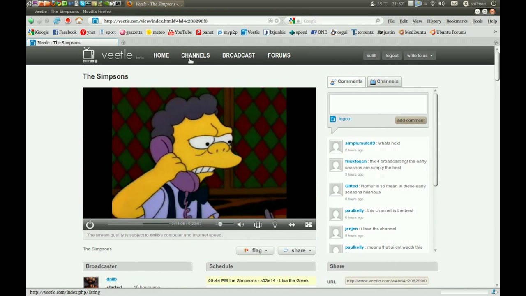The height and width of the screenshot is (296, 526).
Task: Adjust the player volume slider
Action: (224, 224)
